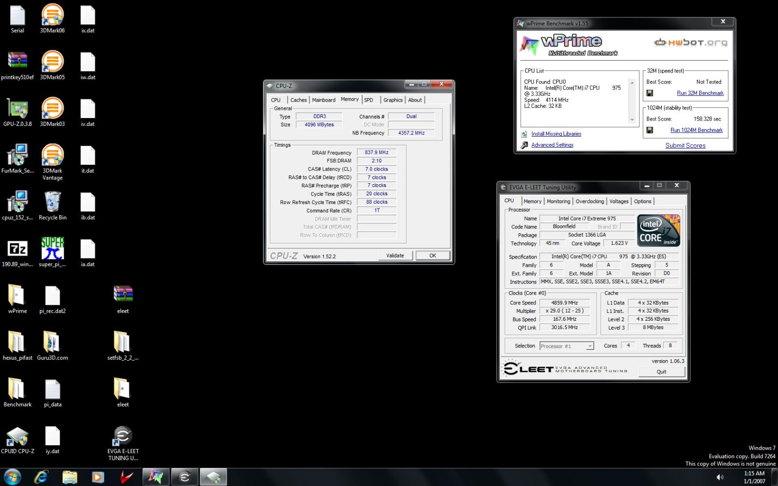Screen dimensions: 778x486
Task: Switch to Memory tab in E-LEET
Action: [x=532, y=201]
